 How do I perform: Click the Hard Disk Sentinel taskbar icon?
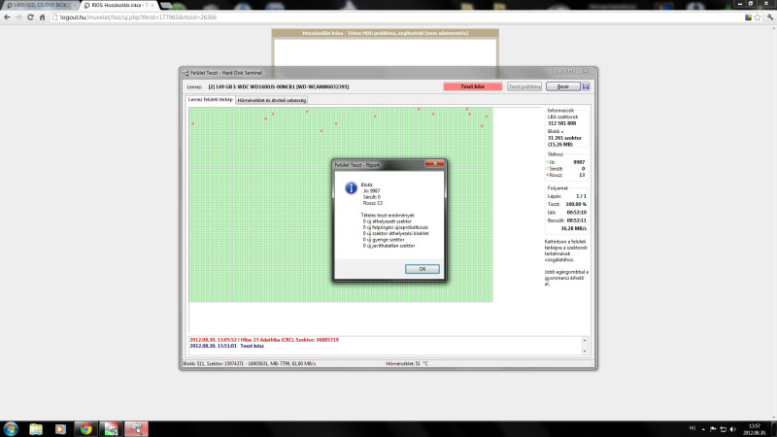(136, 428)
